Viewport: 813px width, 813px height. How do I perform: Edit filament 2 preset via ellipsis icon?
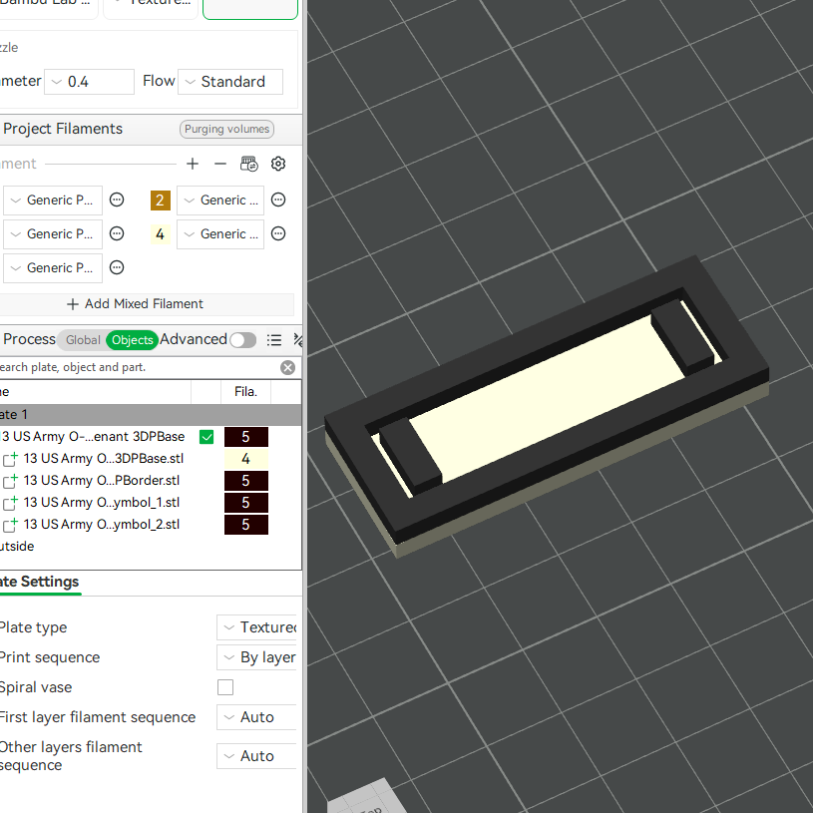(278, 200)
